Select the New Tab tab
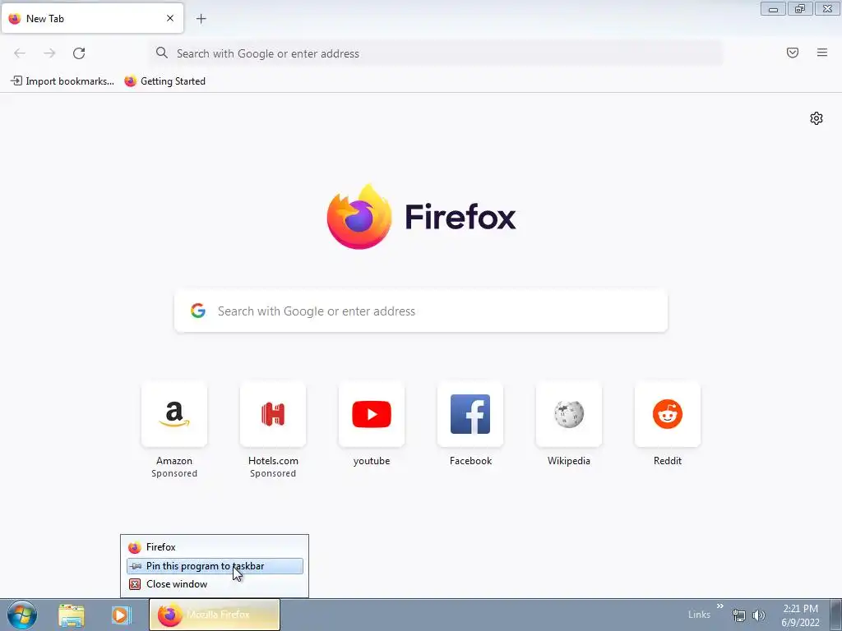Image resolution: width=842 pixels, height=631 pixels. 92,18
